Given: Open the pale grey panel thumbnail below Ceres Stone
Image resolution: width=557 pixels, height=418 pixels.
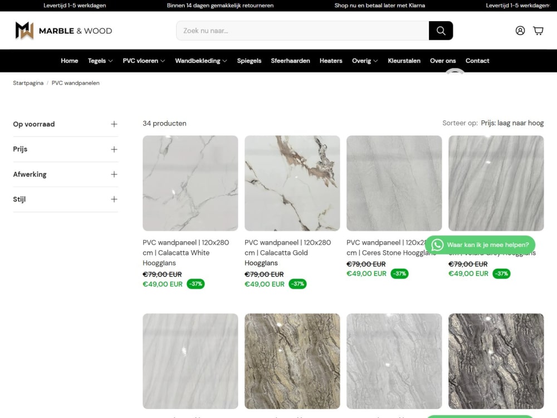Looking at the screenshot, I should pyautogui.click(x=394, y=361).
